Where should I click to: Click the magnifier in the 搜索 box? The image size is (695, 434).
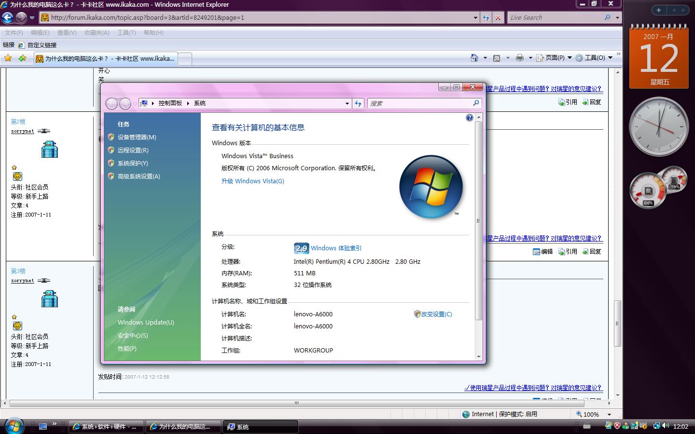476,103
